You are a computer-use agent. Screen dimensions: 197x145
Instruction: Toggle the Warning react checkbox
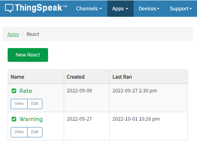[14, 119]
